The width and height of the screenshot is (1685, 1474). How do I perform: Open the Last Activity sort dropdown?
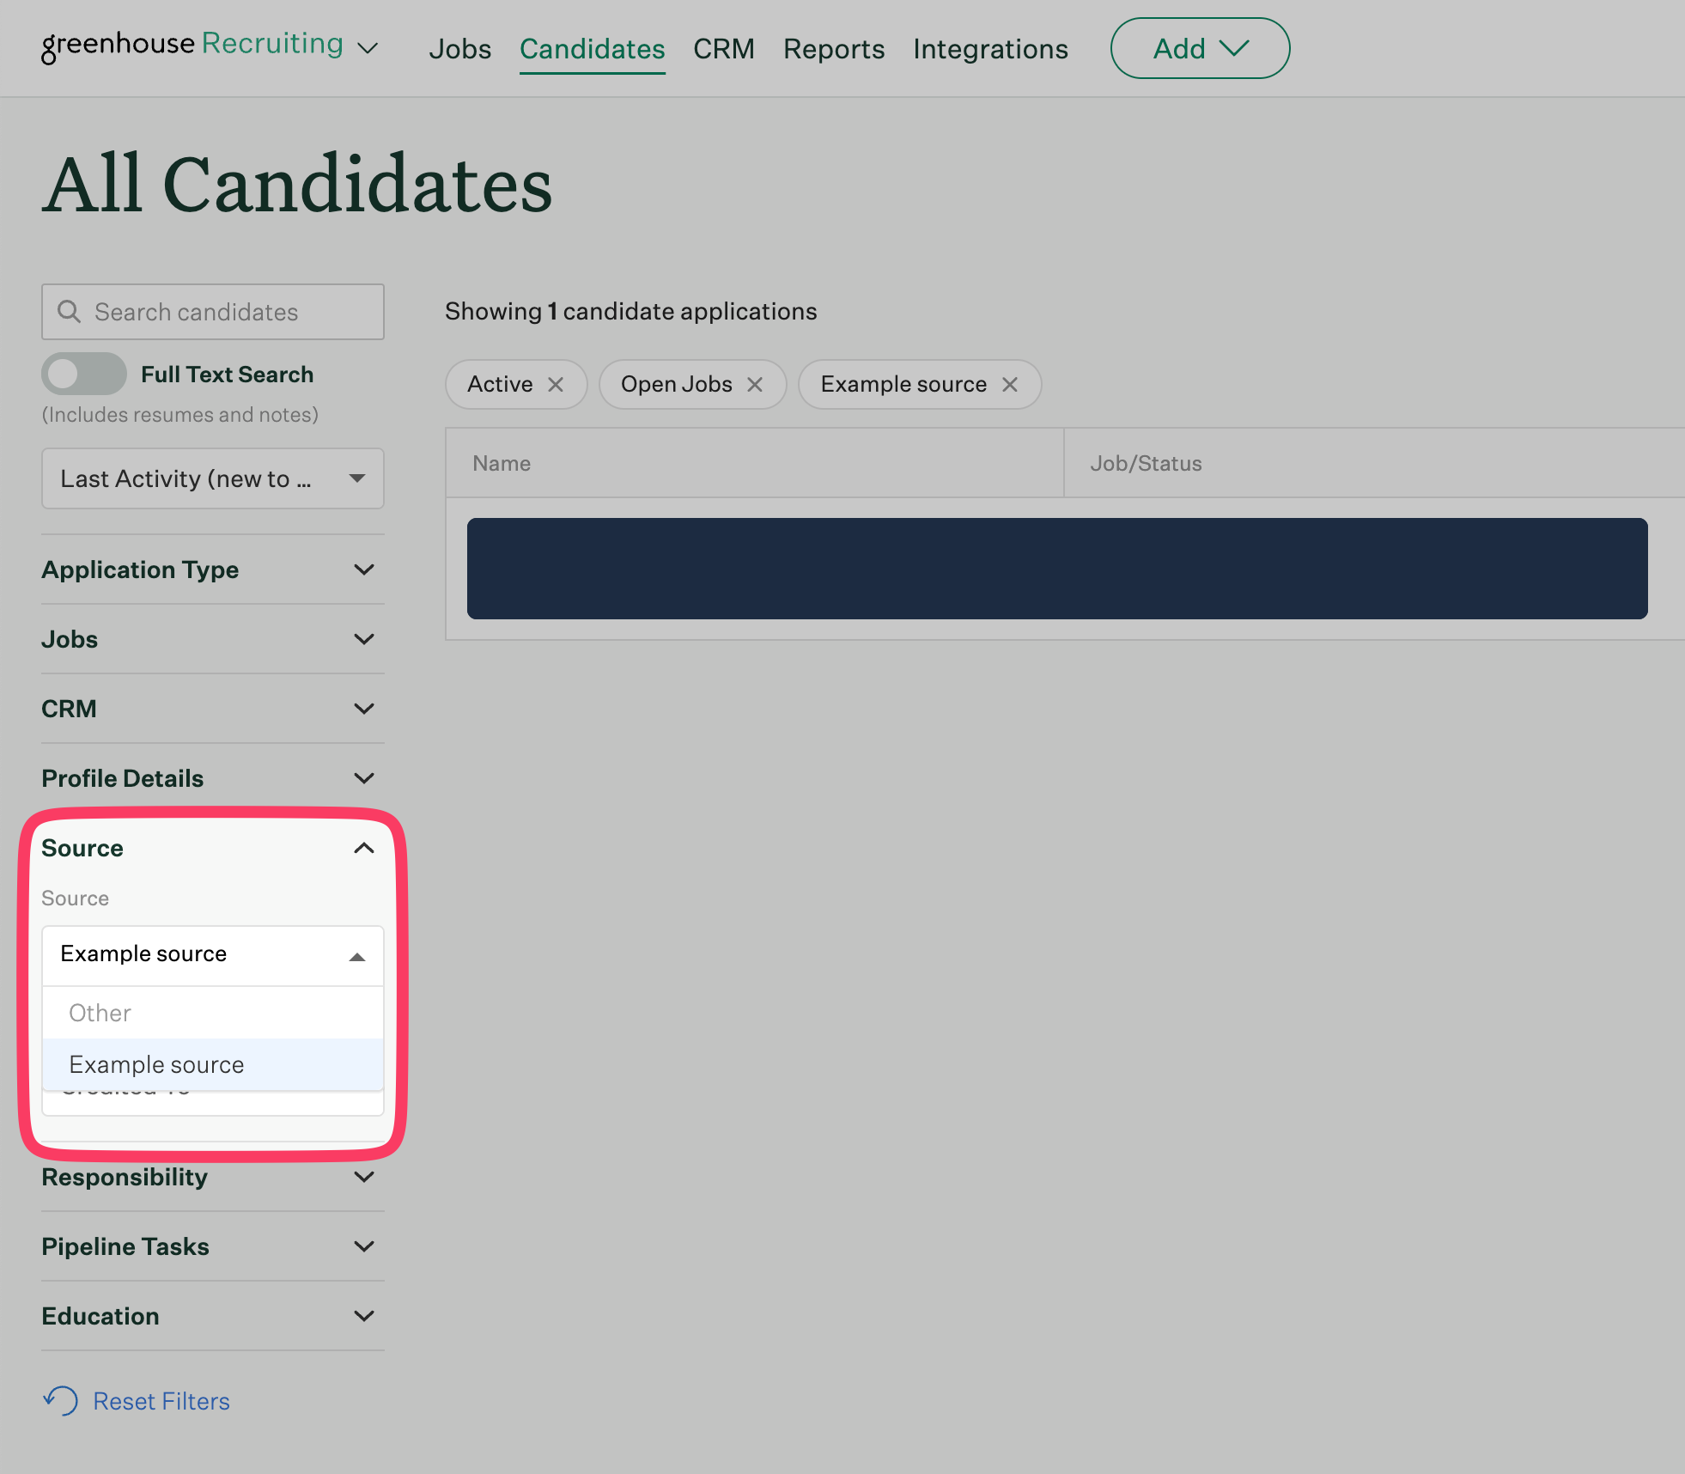212,478
